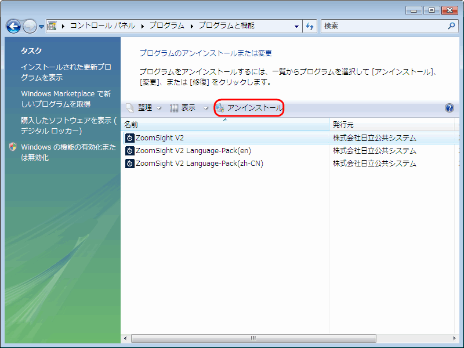464x348 pixels.
Task: Click in the 検索 search field
Action: (383, 26)
